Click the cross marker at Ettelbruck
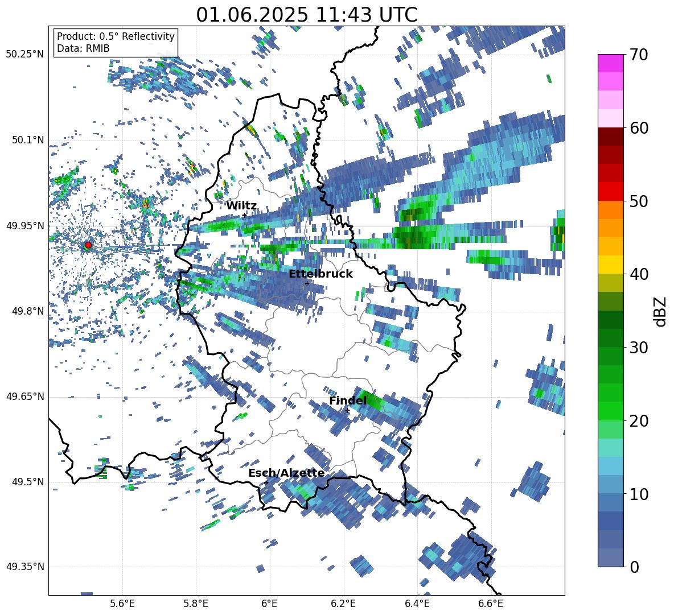Screen dimensions: 674x615 tap(307, 283)
